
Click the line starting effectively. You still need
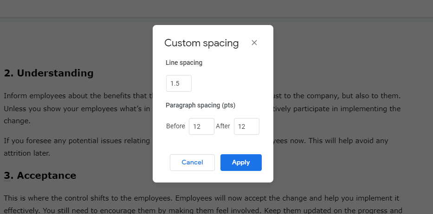pyautogui.click(x=202, y=211)
